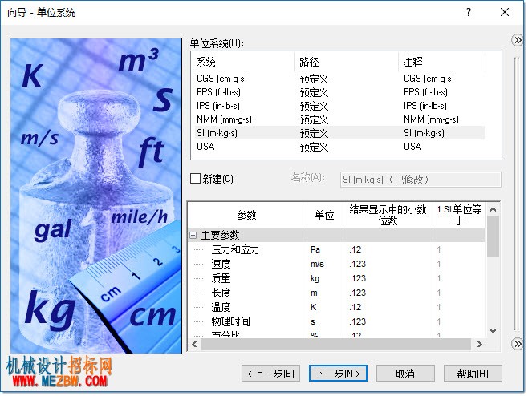
Task: Click the 参数 column header
Action: [x=247, y=215]
